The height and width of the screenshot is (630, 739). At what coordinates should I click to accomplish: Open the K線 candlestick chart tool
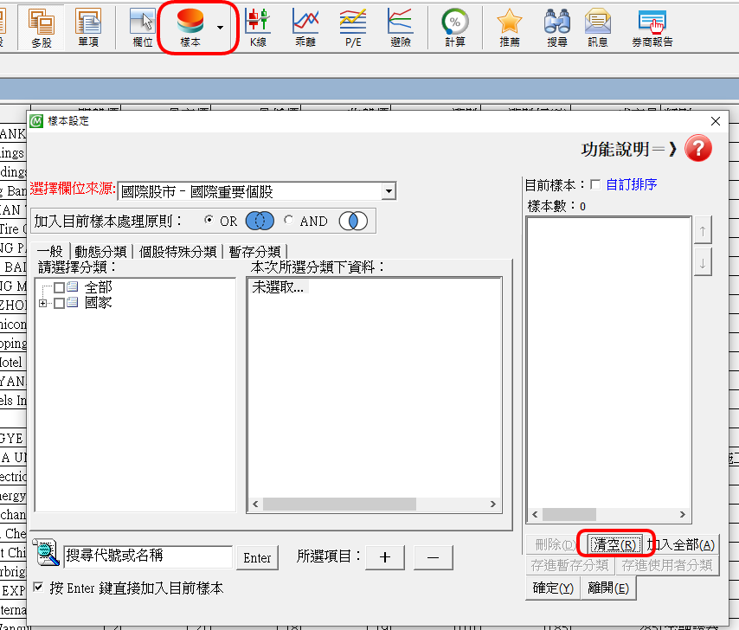(x=258, y=26)
